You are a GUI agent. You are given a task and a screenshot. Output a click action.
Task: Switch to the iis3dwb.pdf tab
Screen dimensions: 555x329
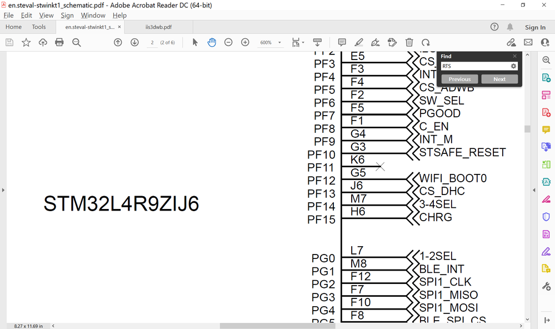pos(158,27)
